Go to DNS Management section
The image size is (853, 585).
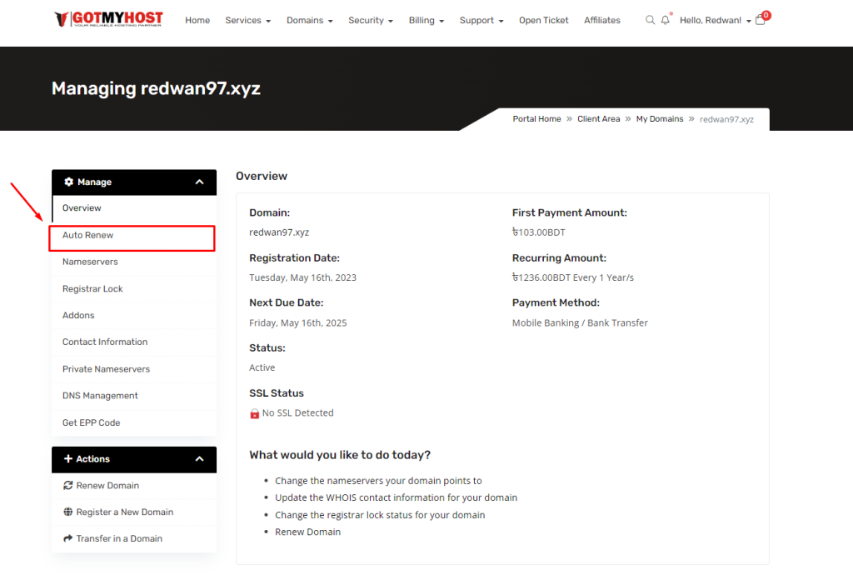100,396
